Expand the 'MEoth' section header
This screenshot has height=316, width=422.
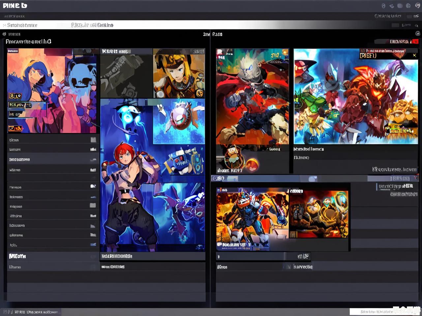coord(53,256)
